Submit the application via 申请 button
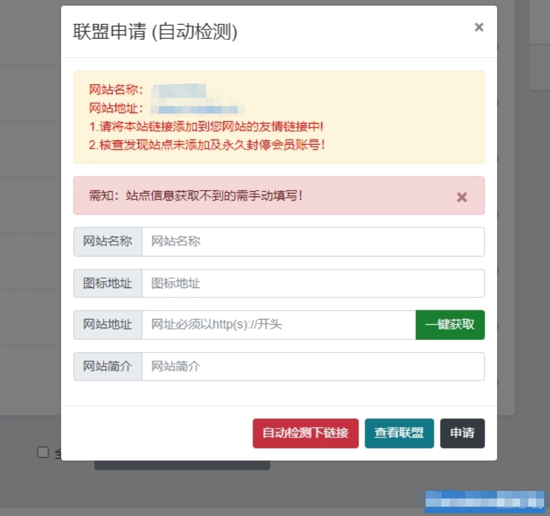Viewport: 550px width, 516px height. pos(462,433)
